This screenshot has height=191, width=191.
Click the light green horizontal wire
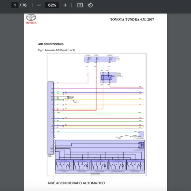click(99, 113)
